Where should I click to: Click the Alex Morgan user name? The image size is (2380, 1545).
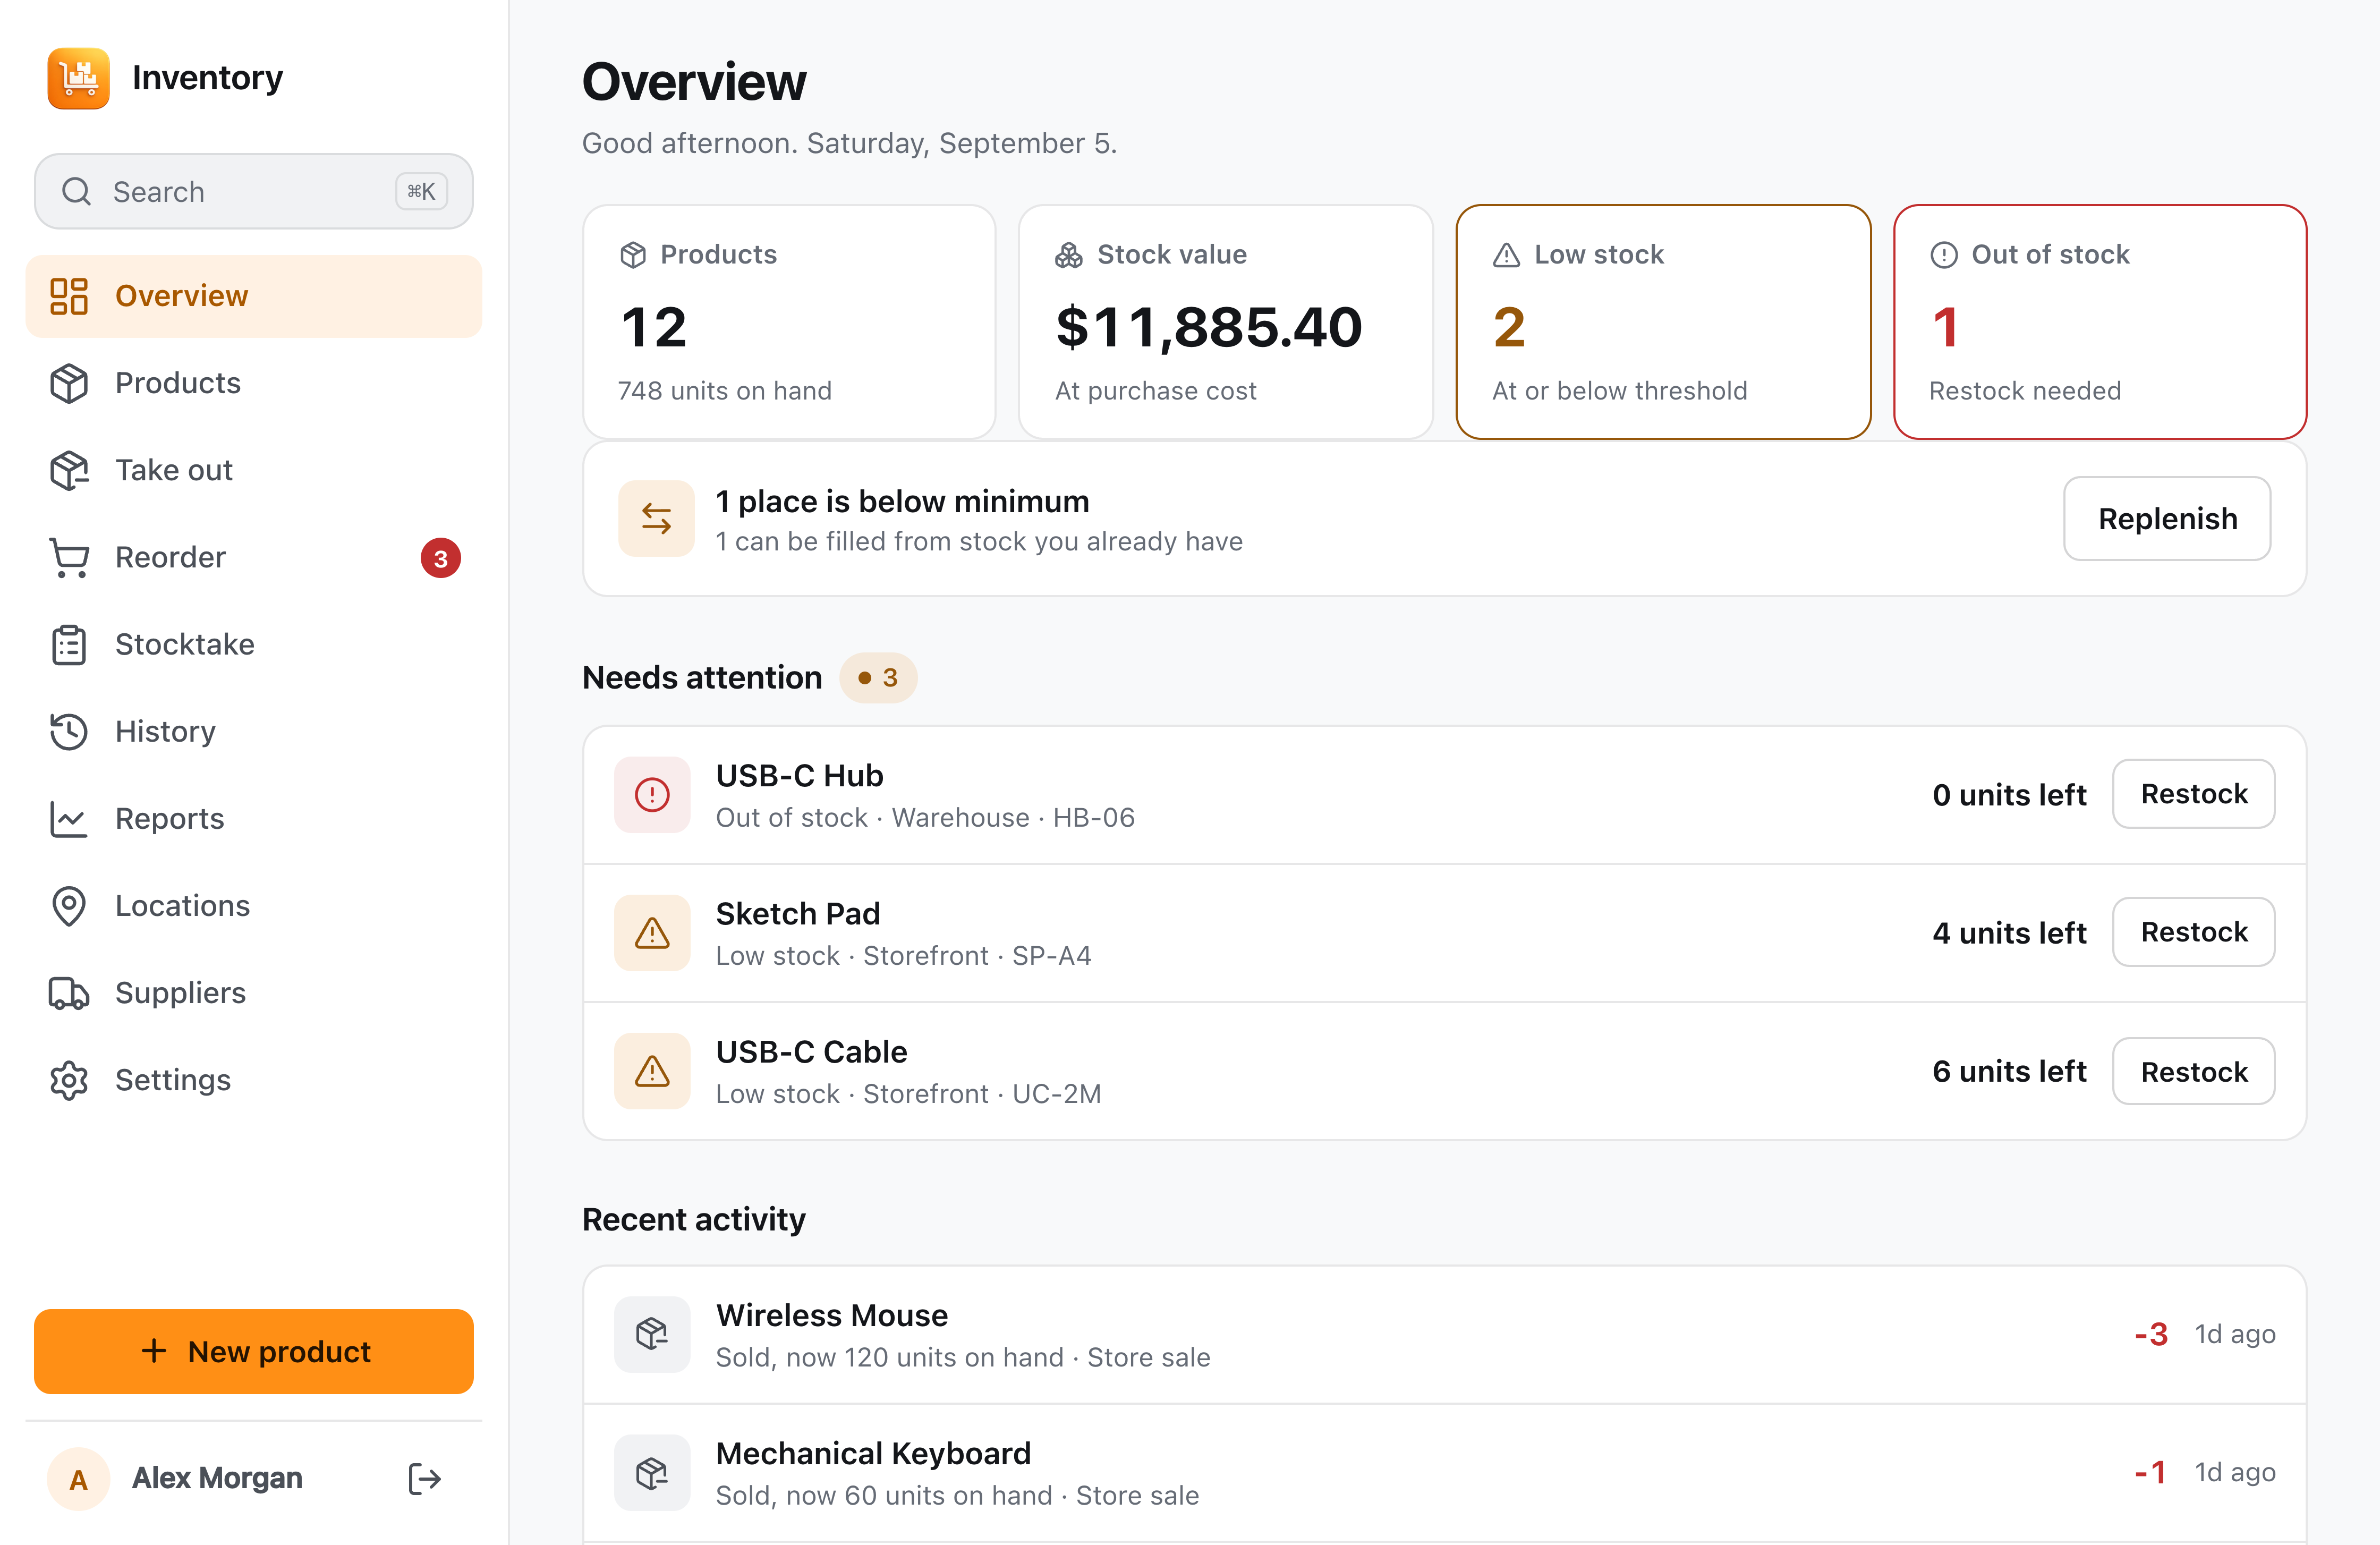(x=217, y=1478)
